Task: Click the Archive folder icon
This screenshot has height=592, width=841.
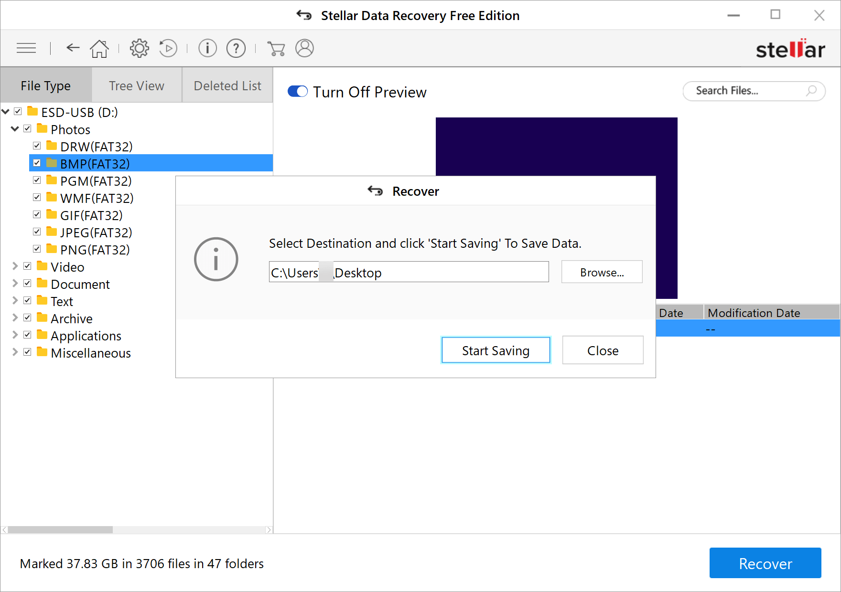Action: (x=42, y=317)
